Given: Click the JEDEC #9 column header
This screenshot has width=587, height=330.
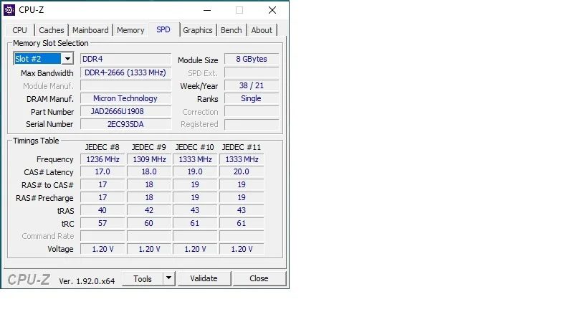Looking at the screenshot, I should coord(148,147).
